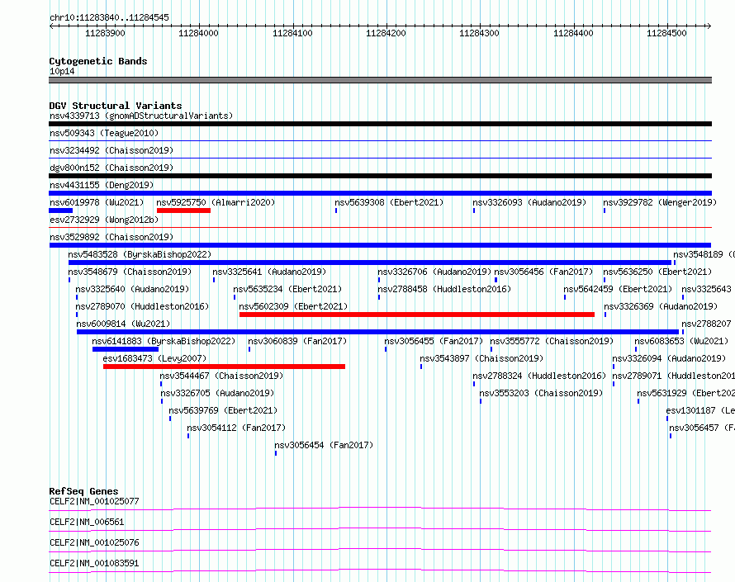Open nsv3054112 (Fan2017) variant
735x582 pixels.
coord(236,428)
